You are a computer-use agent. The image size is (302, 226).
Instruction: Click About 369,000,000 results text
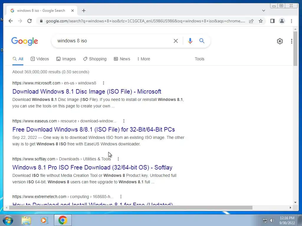tap(51, 72)
